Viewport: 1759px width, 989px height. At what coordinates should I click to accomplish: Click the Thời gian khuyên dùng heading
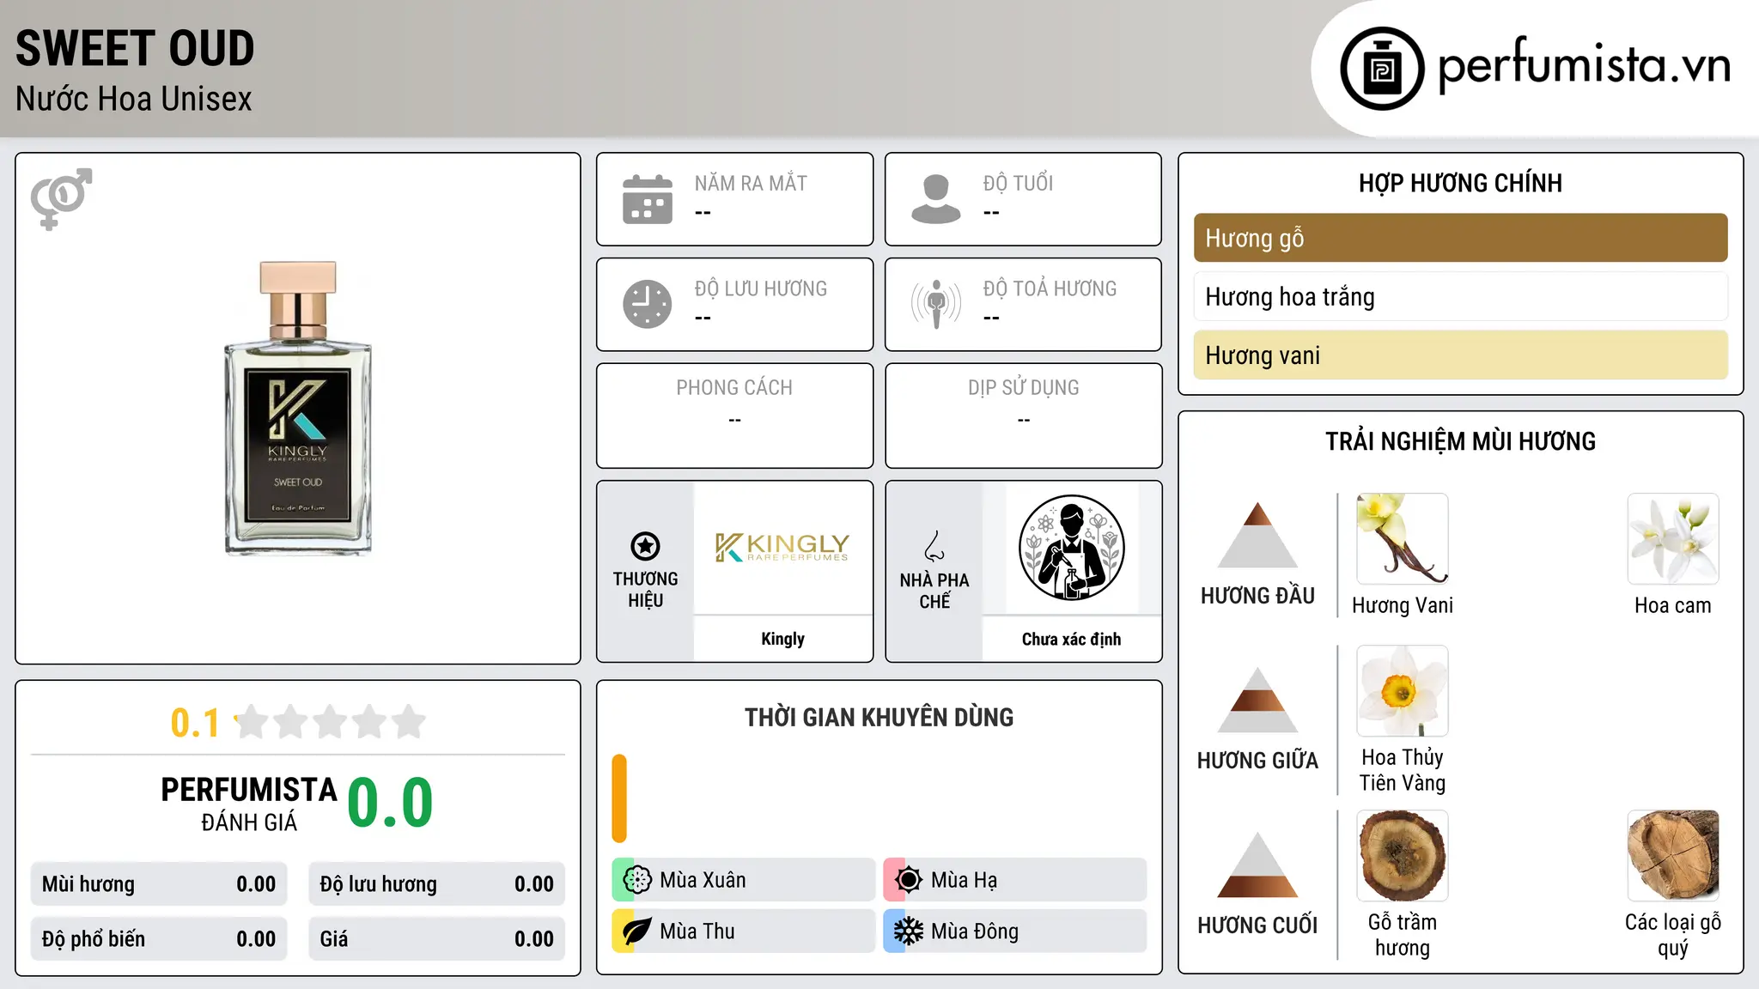click(879, 717)
